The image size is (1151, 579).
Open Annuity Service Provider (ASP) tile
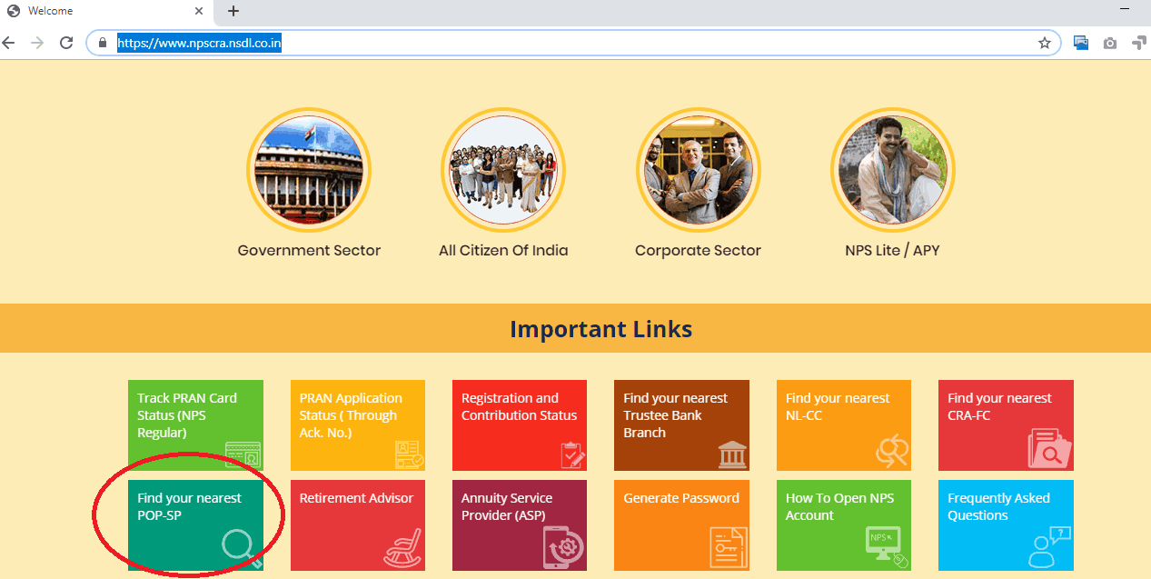pos(520,525)
